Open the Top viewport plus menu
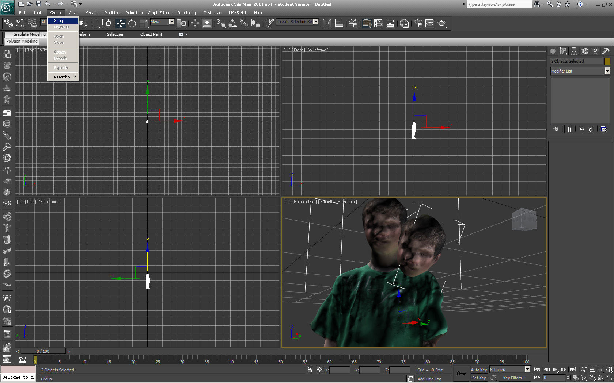 20,50
